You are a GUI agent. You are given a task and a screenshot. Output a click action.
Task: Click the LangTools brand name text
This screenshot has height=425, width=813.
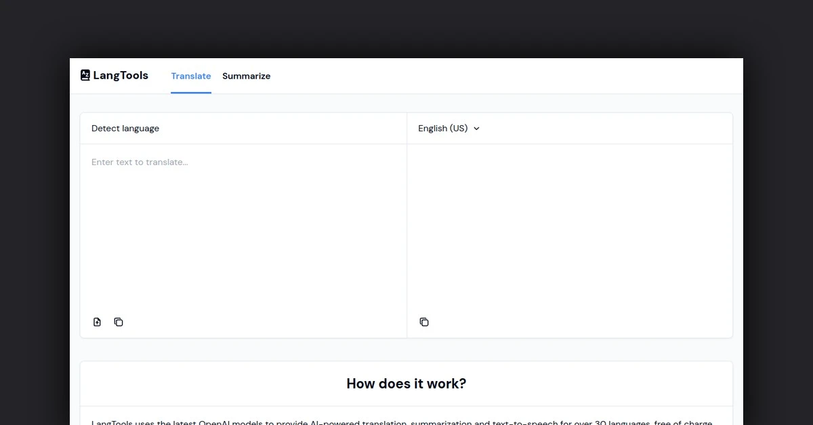point(121,75)
